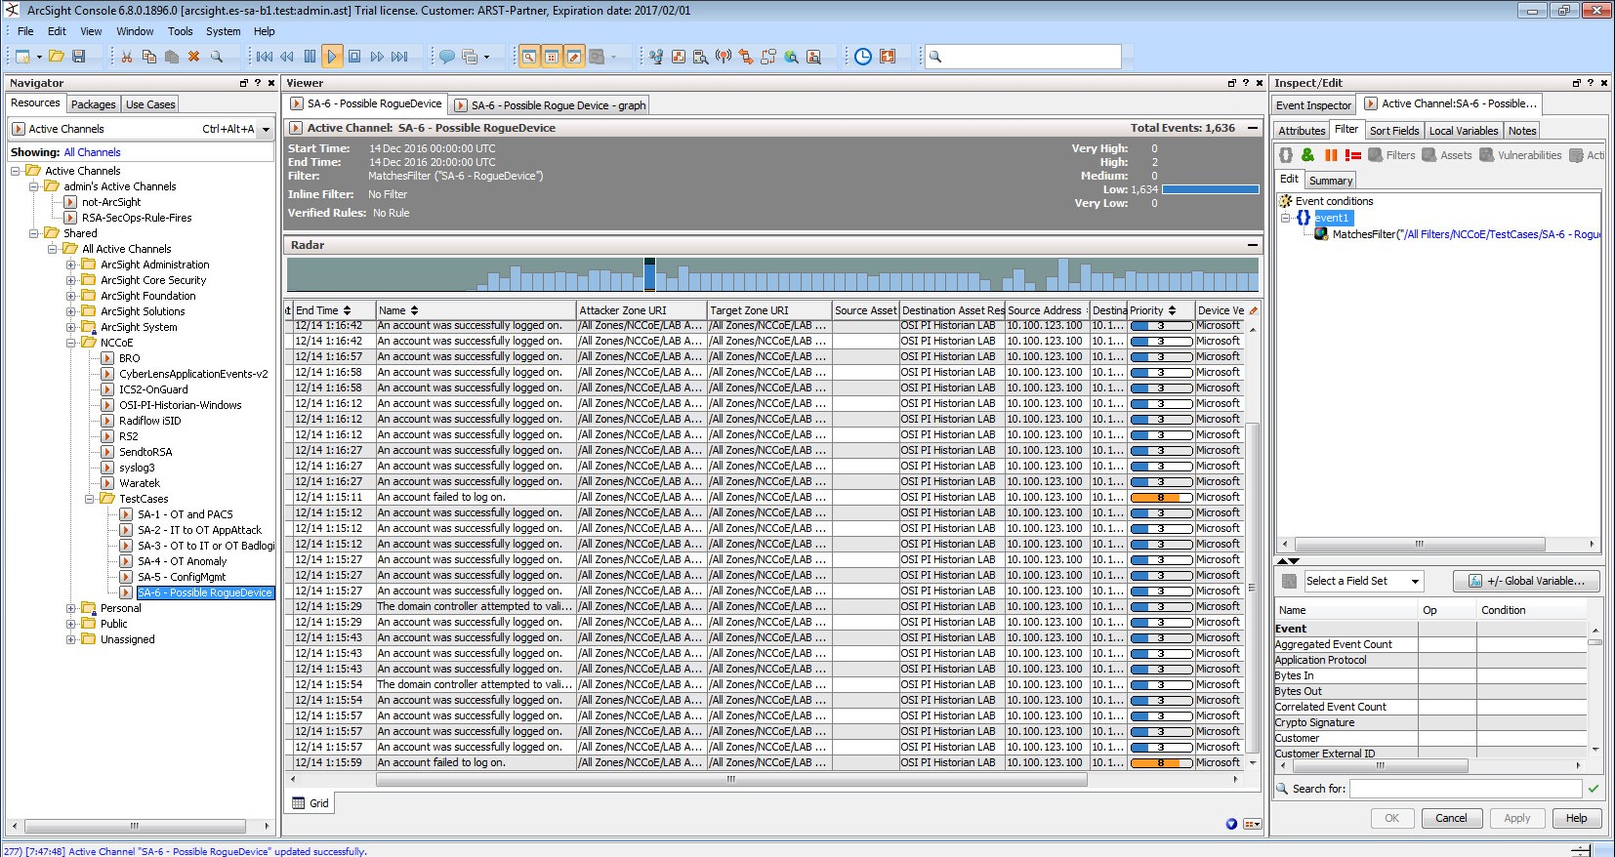Open the Active Channels resource dropdown
The image size is (1615, 857).
(x=266, y=129)
